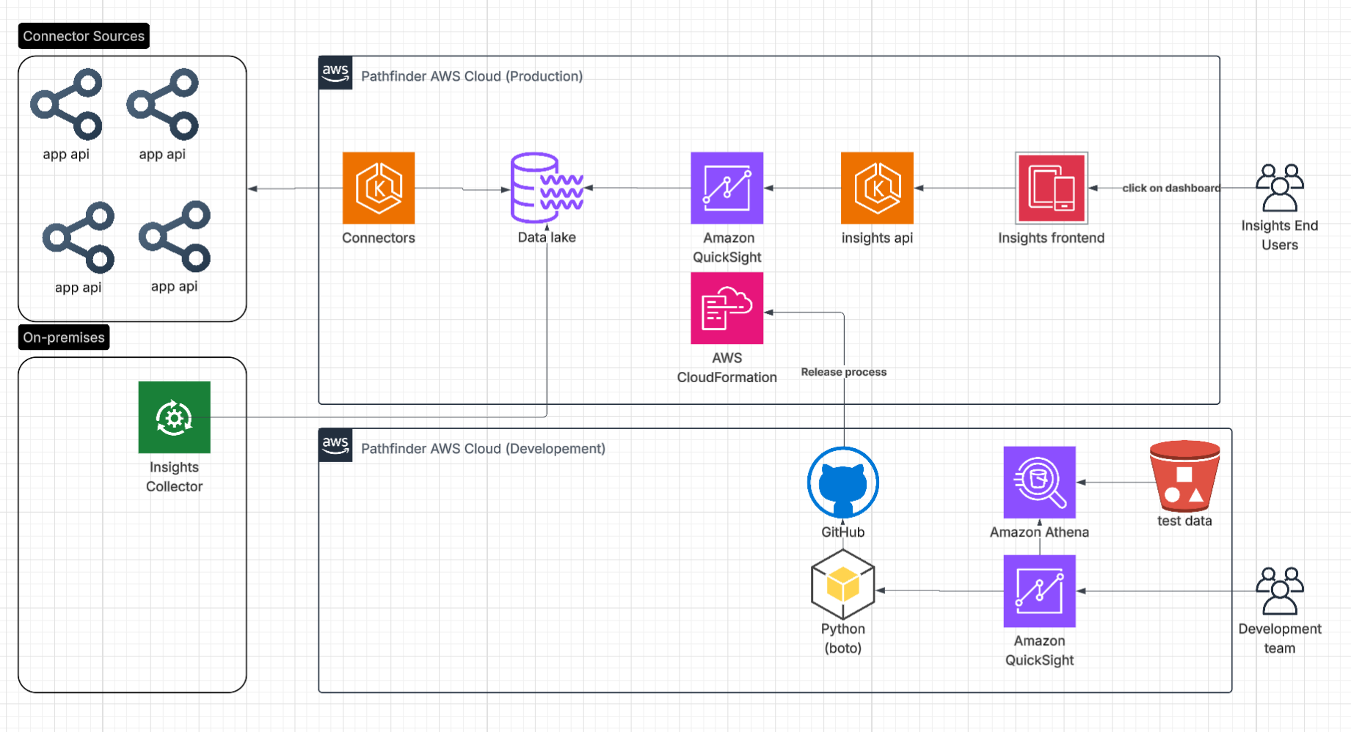Click the 'AWS CloudFormation' text label

click(x=727, y=367)
